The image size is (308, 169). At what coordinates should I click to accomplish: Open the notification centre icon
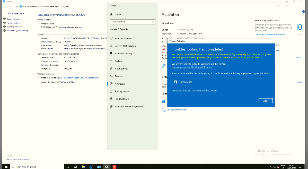(300, 167)
